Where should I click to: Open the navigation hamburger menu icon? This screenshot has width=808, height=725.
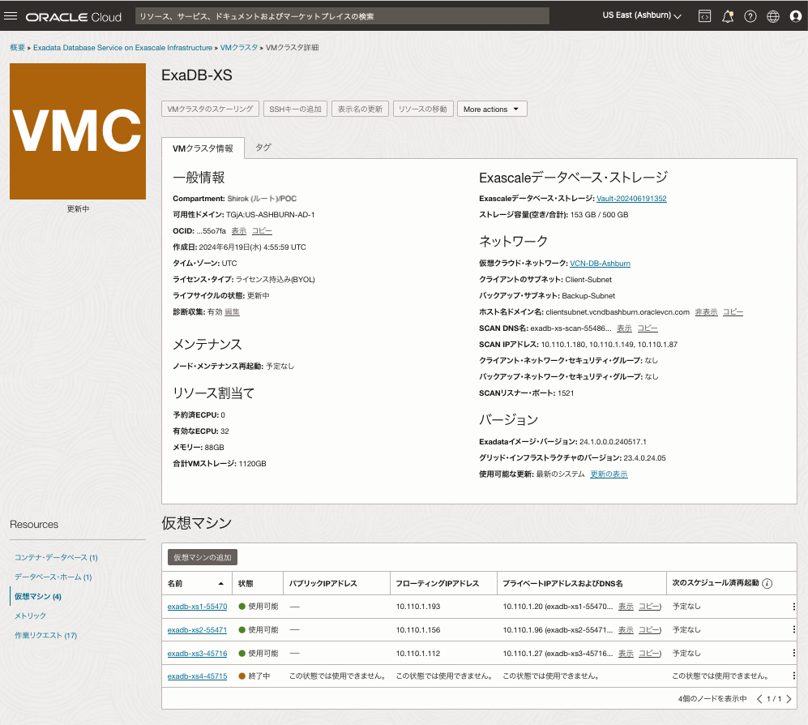coord(11,15)
